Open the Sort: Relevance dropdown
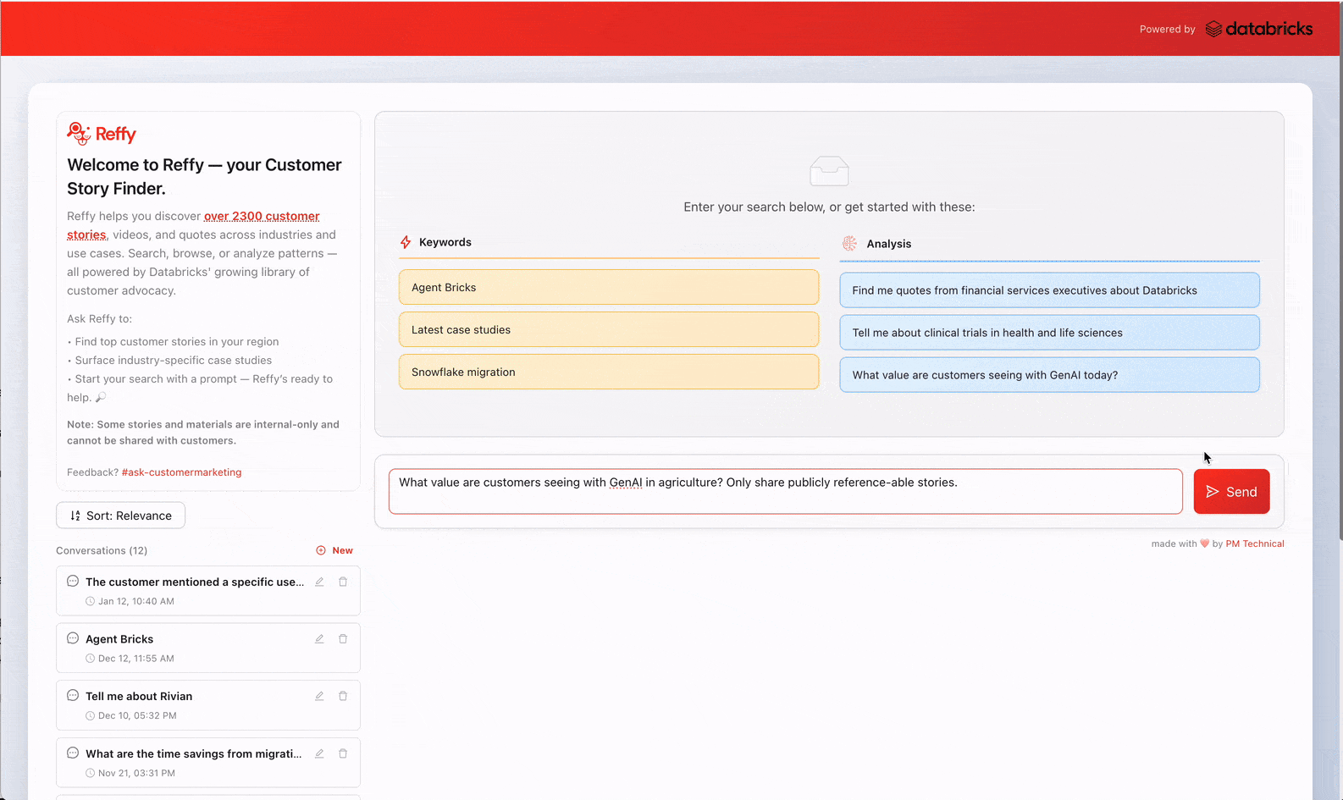Screen dimensions: 1343x800 120,516
